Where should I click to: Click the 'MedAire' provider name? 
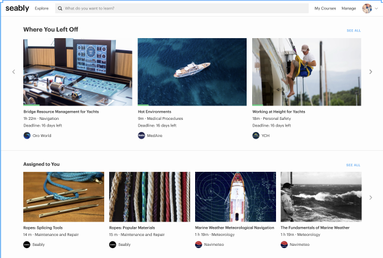click(x=155, y=135)
